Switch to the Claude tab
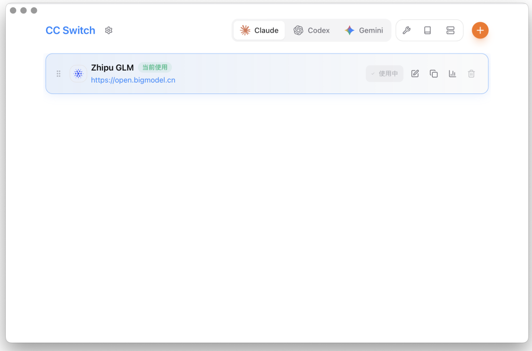 pyautogui.click(x=259, y=31)
